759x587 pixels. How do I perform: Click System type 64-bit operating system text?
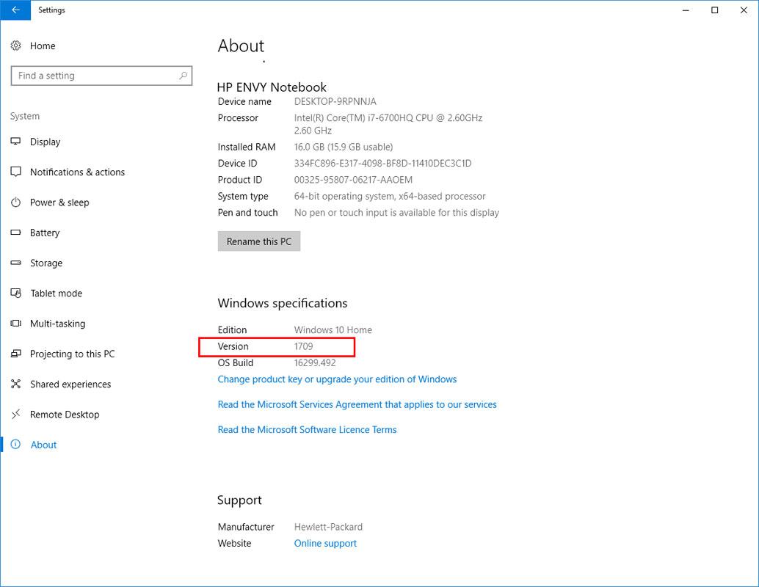point(390,197)
